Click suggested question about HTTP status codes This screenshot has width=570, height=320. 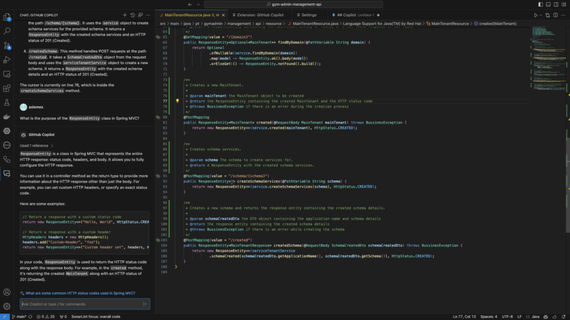click(x=80, y=293)
